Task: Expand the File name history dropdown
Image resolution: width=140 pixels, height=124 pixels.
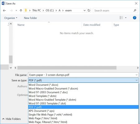Action: pyautogui.click(x=137, y=75)
